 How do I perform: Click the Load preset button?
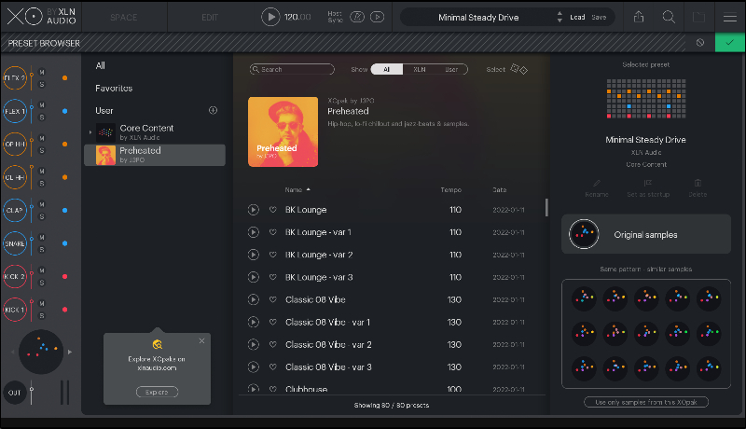pos(577,17)
